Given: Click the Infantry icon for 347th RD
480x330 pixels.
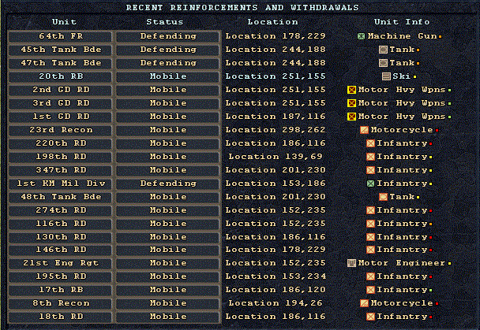Looking at the screenshot, I should pos(370,170).
